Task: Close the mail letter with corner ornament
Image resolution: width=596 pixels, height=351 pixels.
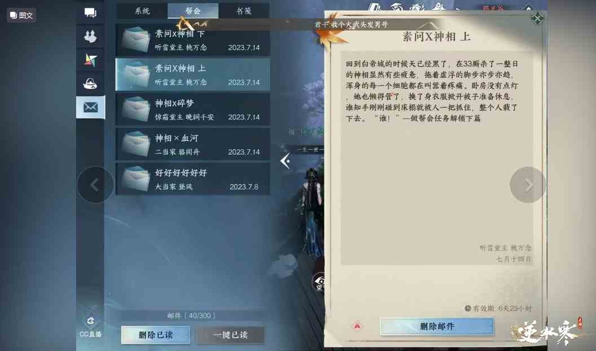Action: 537,18
